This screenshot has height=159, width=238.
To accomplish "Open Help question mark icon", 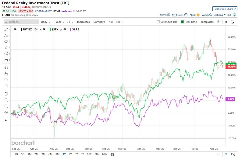I will click(x=235, y=15).
